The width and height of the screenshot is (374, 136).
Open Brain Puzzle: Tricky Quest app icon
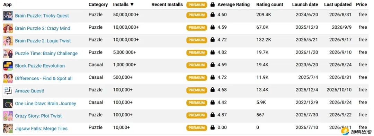(x=8, y=16)
